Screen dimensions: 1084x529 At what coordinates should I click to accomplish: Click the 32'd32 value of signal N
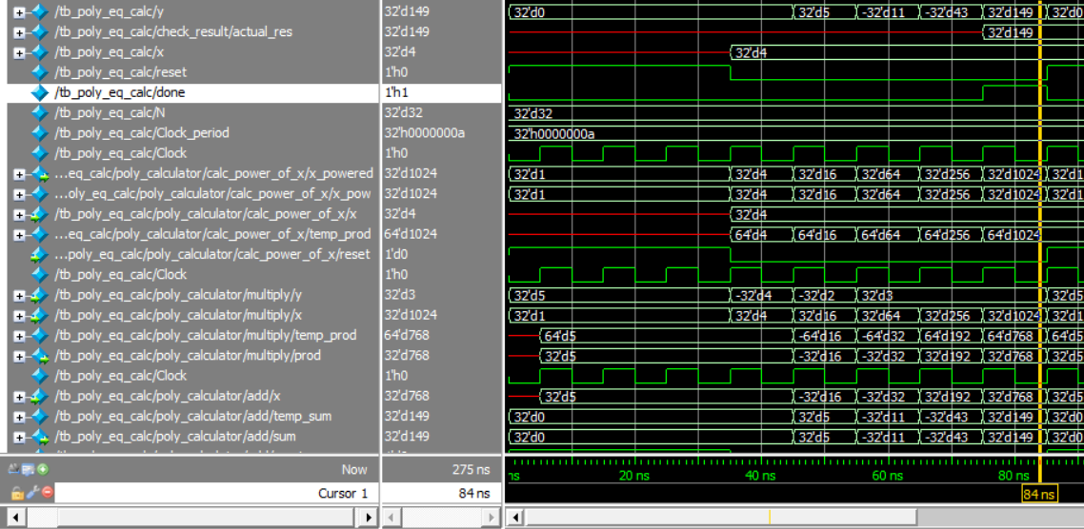coord(404,112)
